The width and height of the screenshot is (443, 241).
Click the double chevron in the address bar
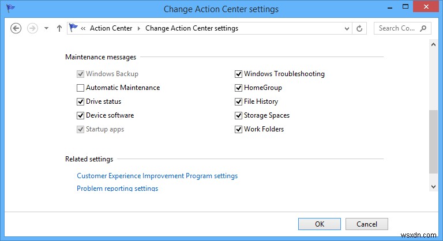[x=83, y=28]
